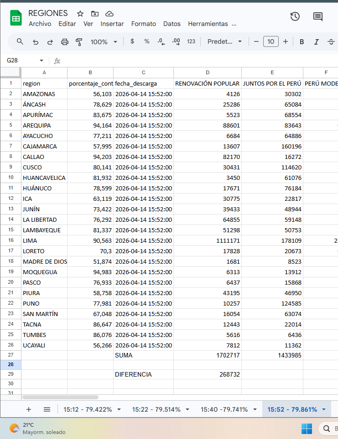
Task: Toggle italic formatting
Action: pos(317,42)
